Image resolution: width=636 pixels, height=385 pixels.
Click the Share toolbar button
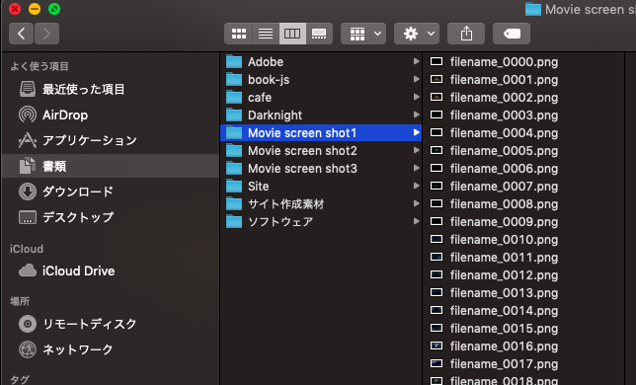tap(466, 34)
